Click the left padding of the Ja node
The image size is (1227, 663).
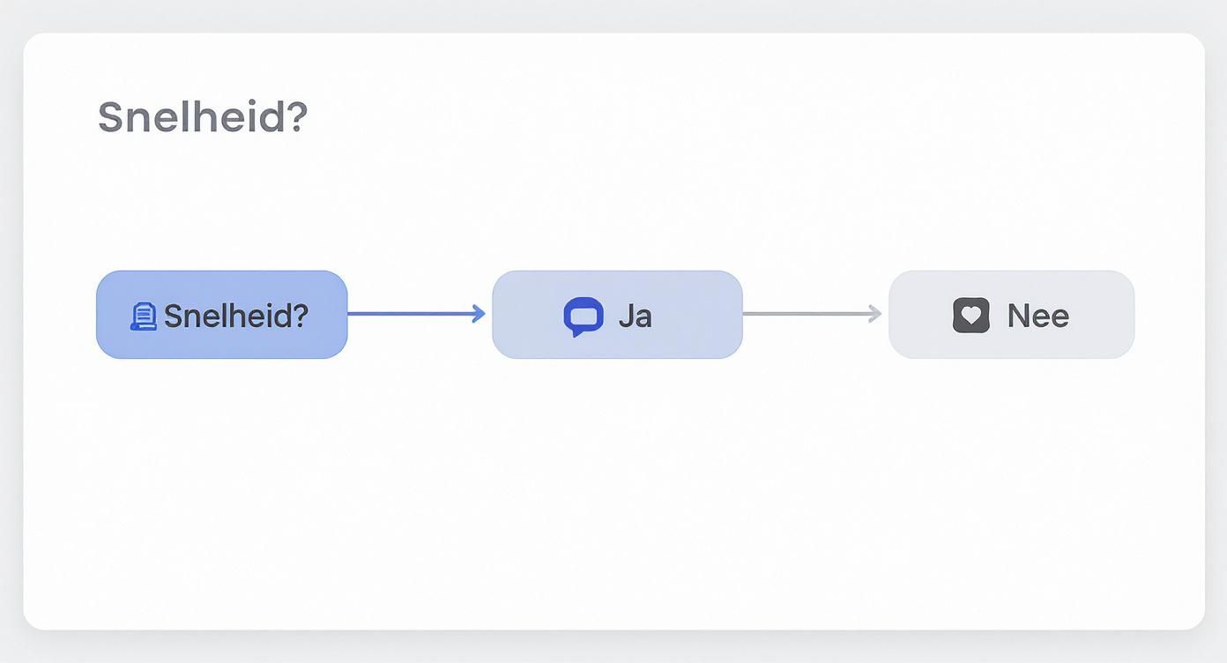pyautogui.click(x=524, y=315)
